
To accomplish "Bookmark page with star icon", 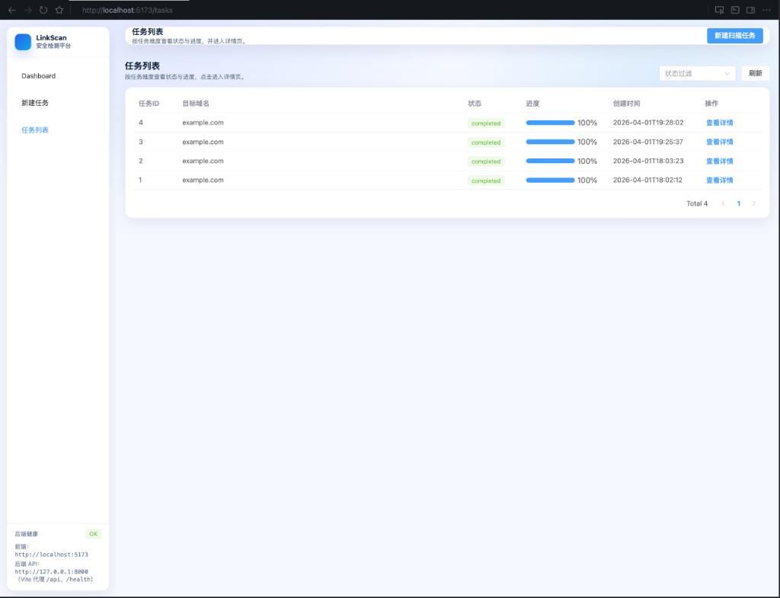I will 59,10.
